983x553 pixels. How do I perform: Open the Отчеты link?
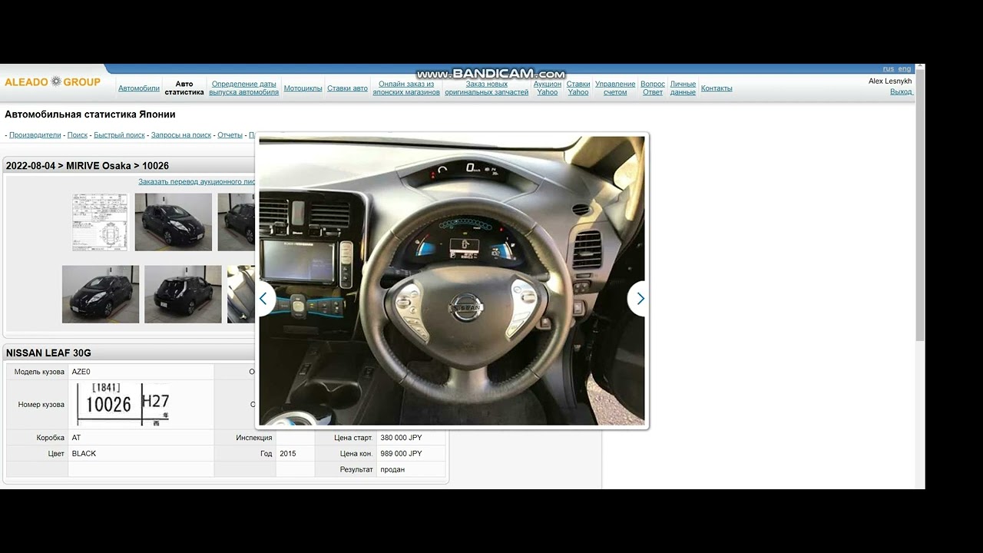[230, 135]
